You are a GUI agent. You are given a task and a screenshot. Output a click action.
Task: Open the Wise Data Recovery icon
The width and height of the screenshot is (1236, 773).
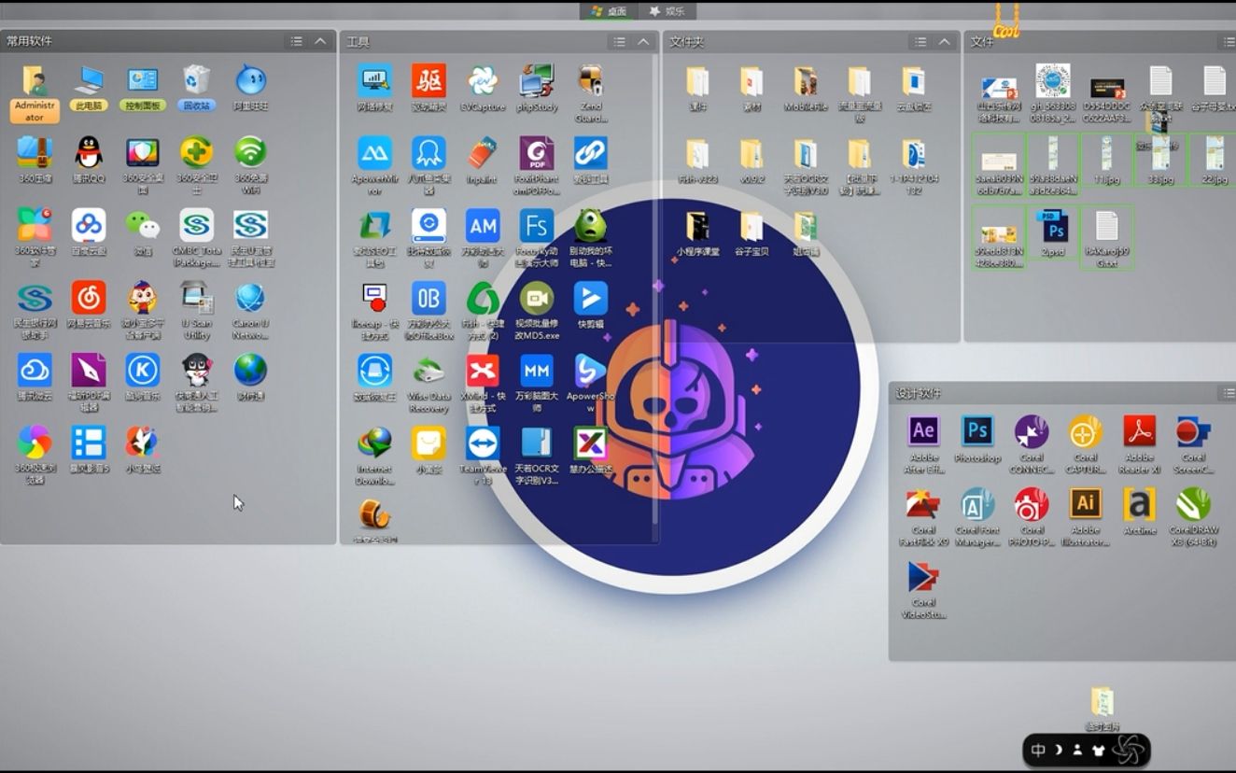[x=429, y=371]
